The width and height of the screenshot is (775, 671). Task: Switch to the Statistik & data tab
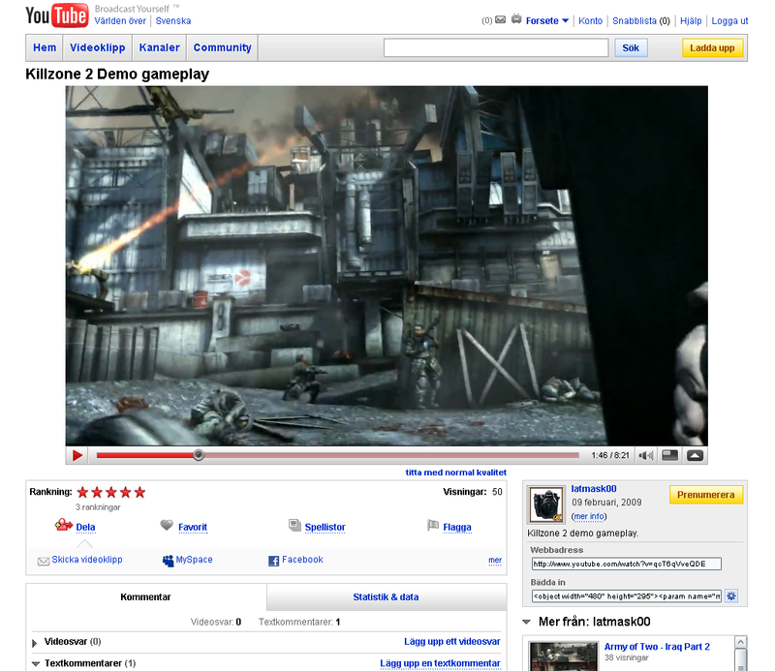click(386, 596)
